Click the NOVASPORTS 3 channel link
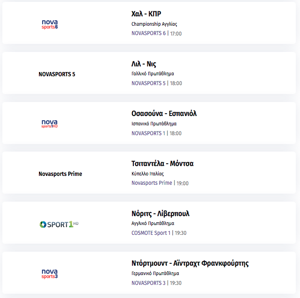Viewport: 300px width, 298px height. coord(148,283)
